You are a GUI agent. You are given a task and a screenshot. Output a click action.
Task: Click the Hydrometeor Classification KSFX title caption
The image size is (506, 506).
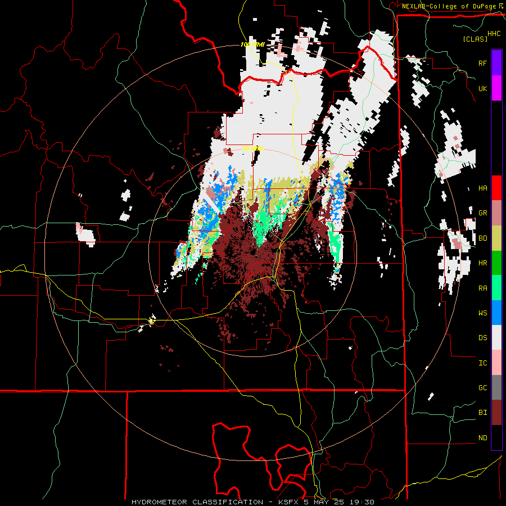click(253, 502)
